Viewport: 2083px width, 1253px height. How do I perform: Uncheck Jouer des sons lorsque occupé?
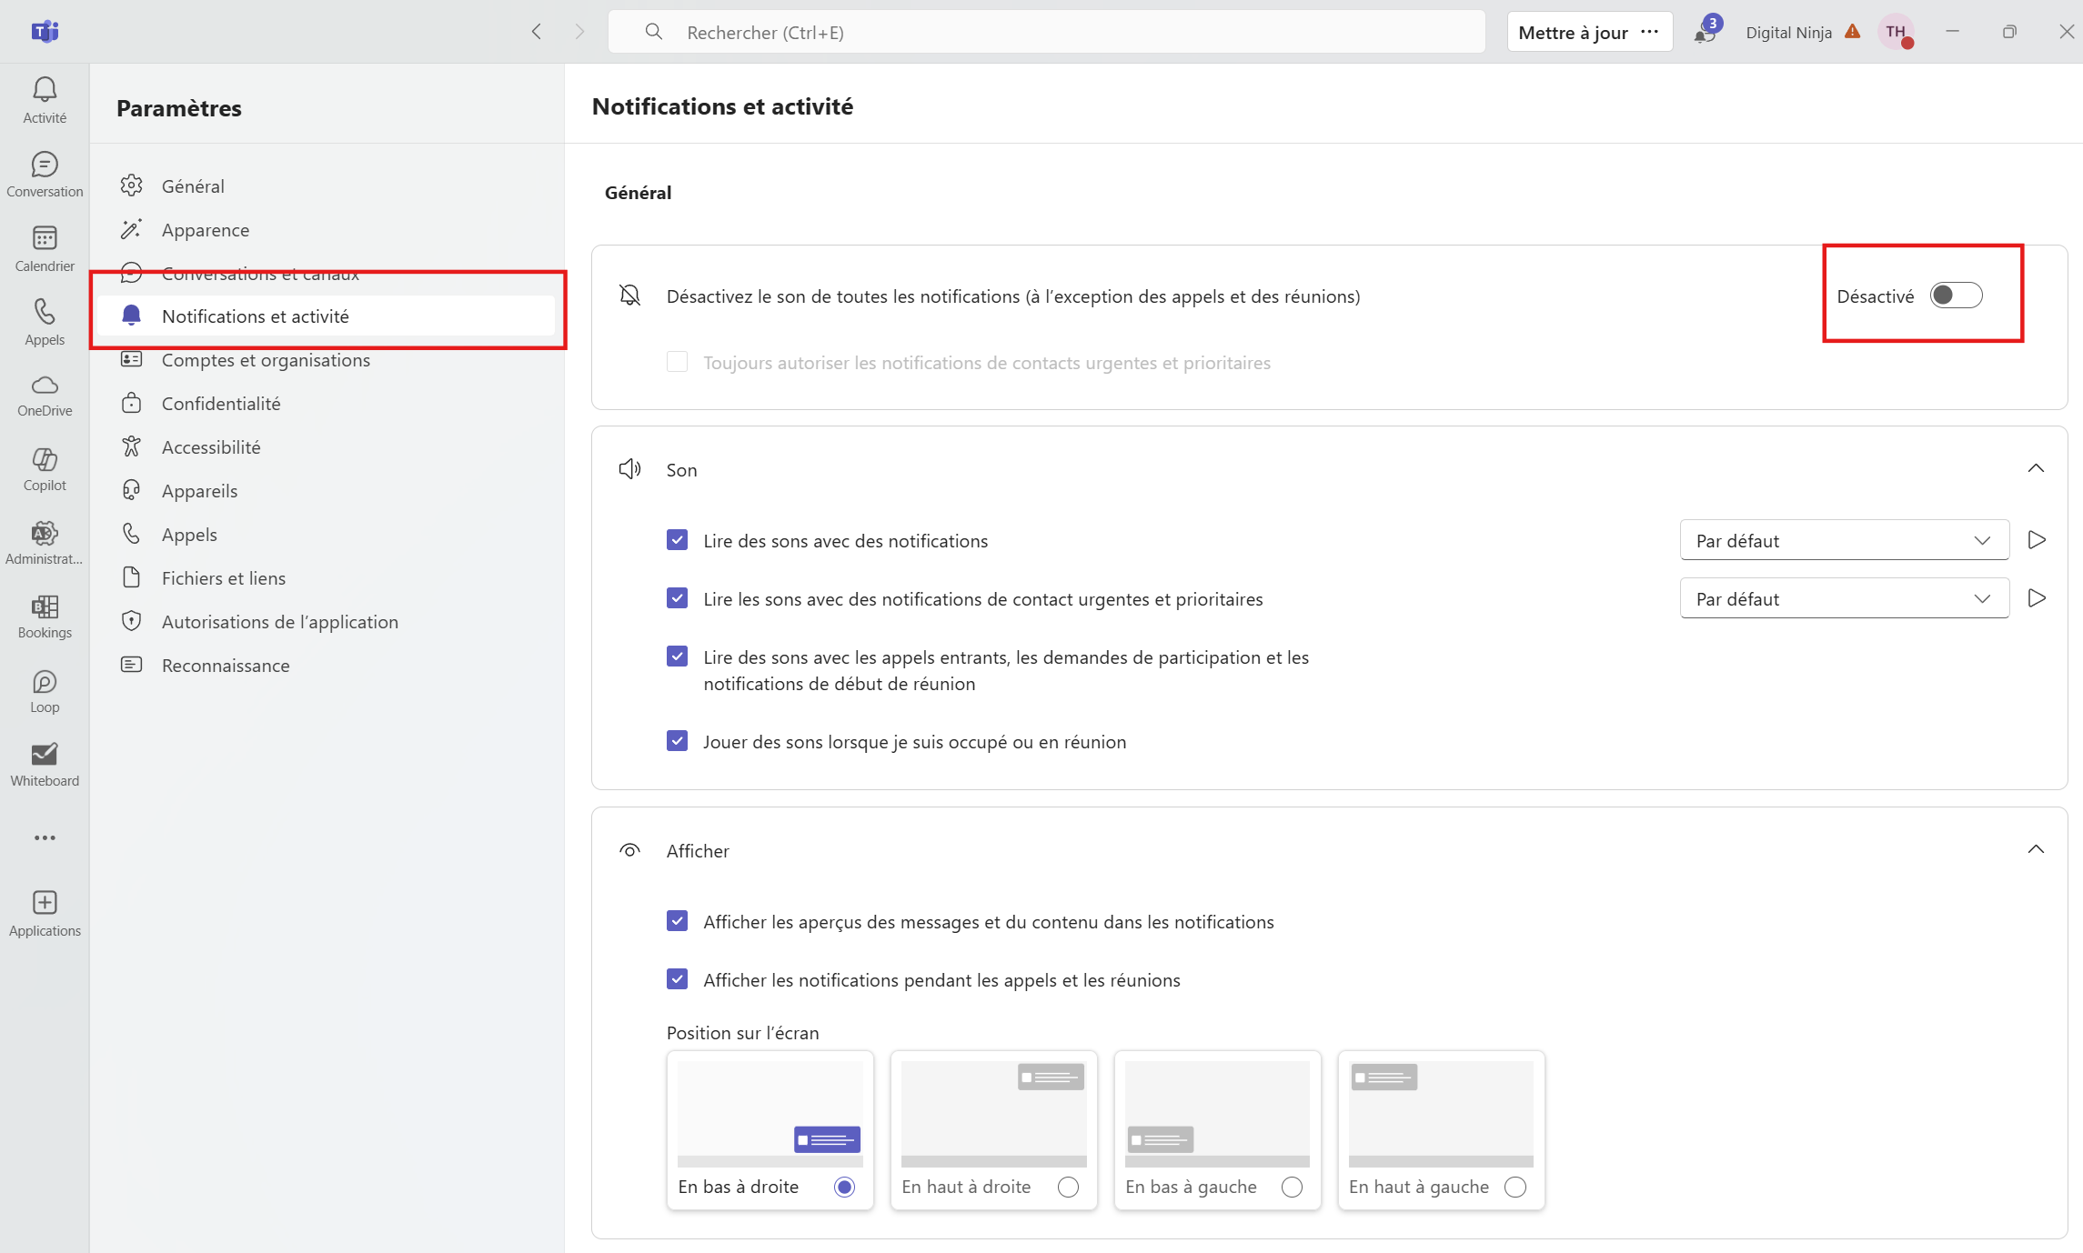677,741
